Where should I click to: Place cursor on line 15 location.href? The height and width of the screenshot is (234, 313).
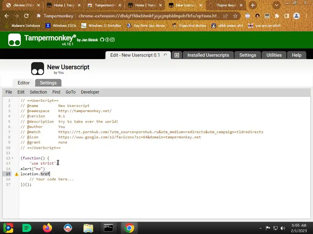click(35, 174)
